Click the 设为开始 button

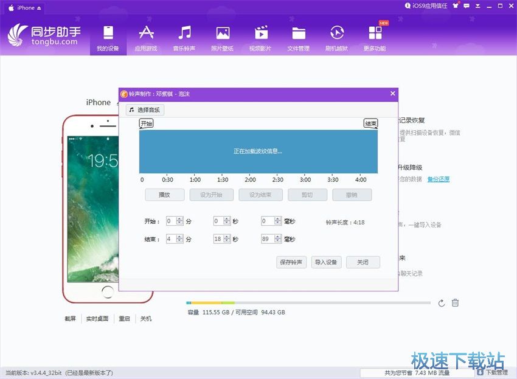click(211, 195)
